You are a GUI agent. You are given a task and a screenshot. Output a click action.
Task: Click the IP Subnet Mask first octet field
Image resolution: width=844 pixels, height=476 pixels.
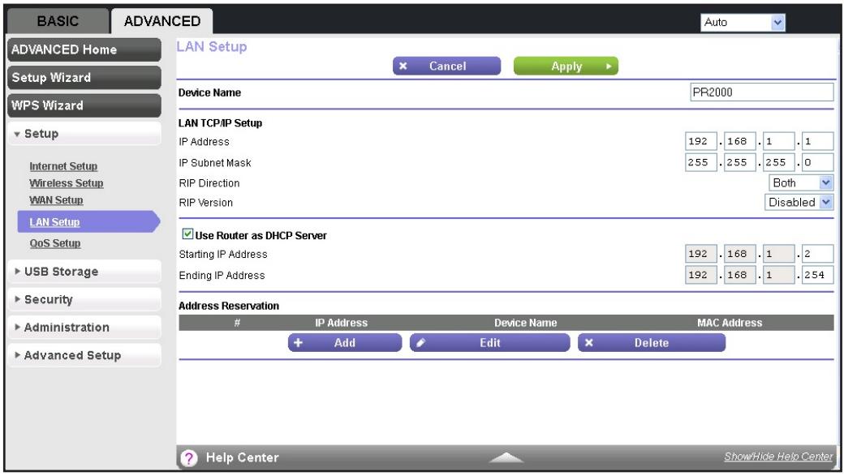[701, 162]
